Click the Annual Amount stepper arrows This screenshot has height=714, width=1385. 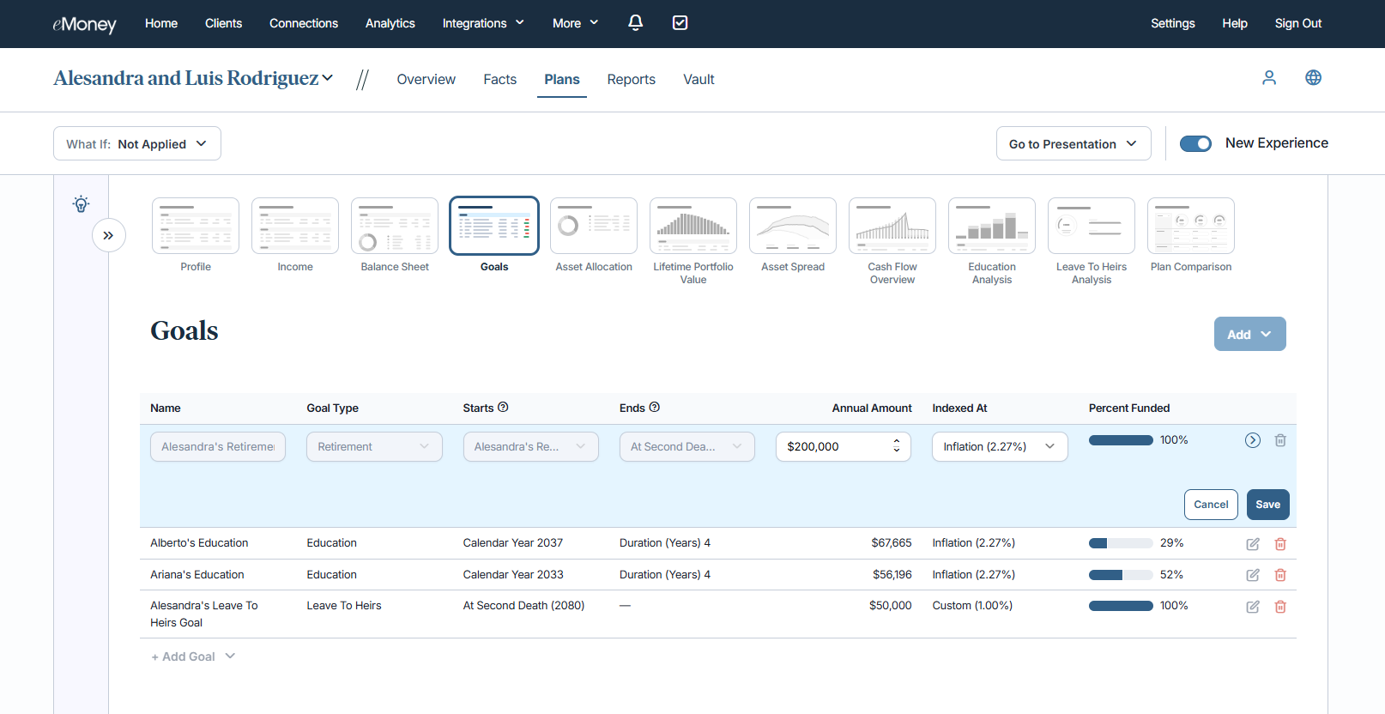896,446
